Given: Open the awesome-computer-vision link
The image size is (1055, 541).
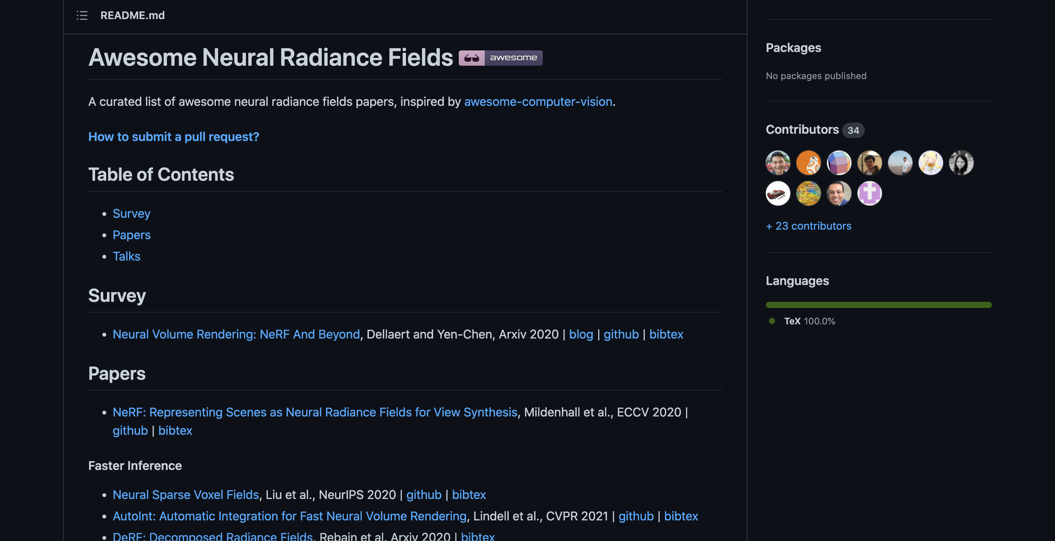Looking at the screenshot, I should (x=538, y=102).
